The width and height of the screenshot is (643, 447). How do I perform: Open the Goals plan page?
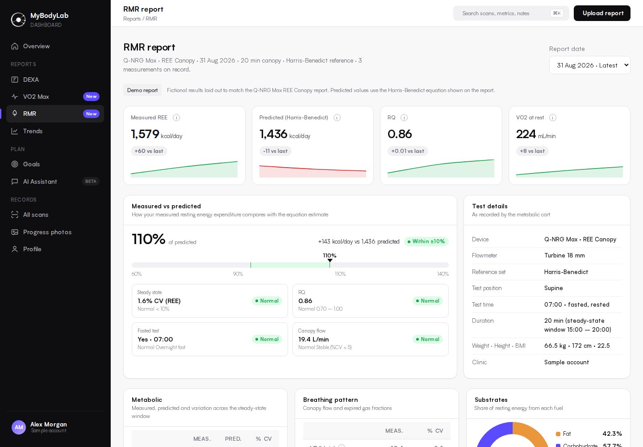point(55,164)
